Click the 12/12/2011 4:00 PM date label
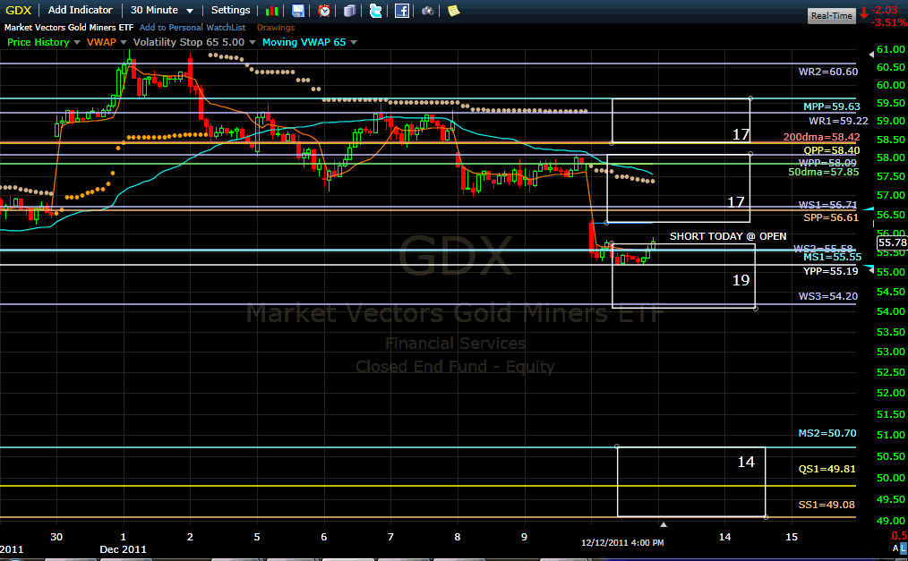This screenshot has width=908, height=561. pyautogui.click(x=622, y=542)
